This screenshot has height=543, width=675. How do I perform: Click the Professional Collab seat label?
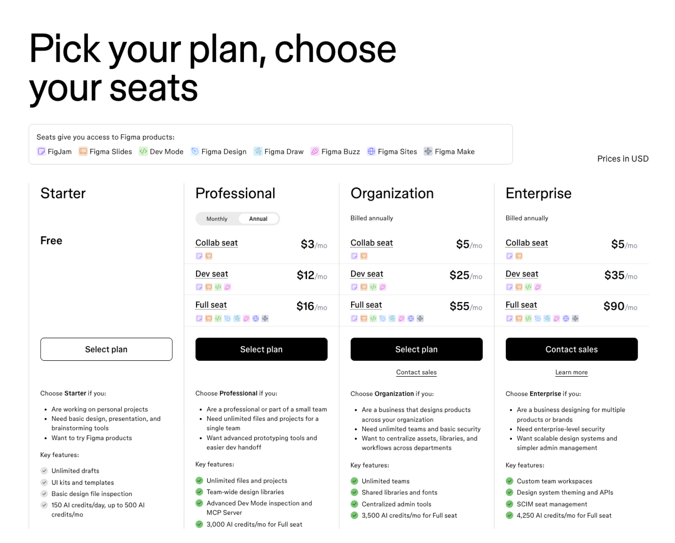point(217,243)
